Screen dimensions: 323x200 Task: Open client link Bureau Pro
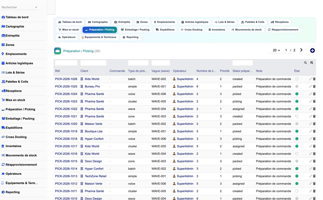click(x=92, y=86)
